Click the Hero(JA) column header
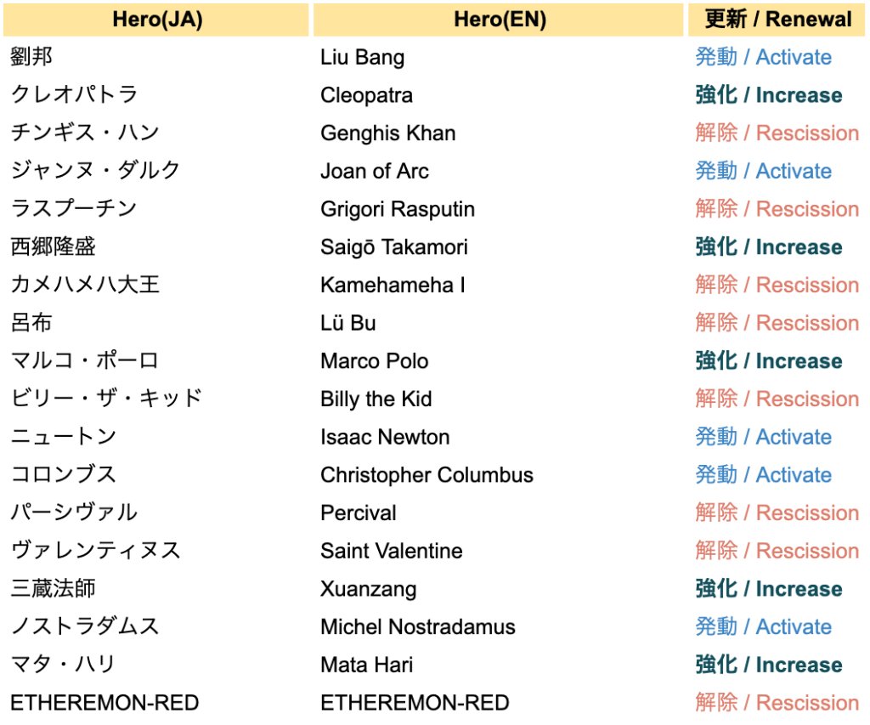 (157, 20)
